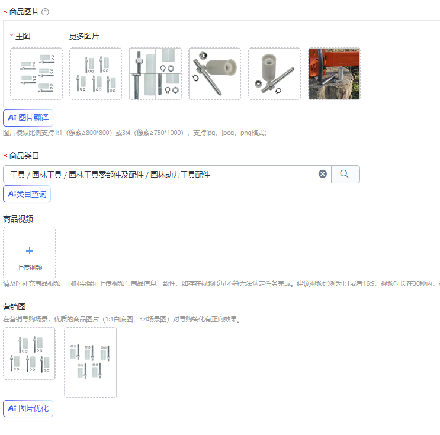Select the thumbnail of upright cylinder with bolt
The width and height of the screenshot is (440, 435).
pyautogui.click(x=274, y=74)
